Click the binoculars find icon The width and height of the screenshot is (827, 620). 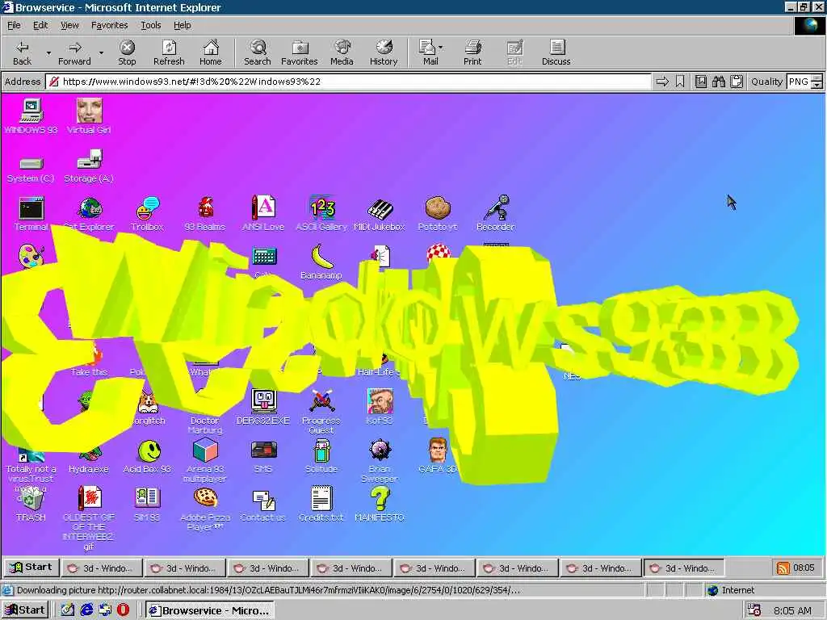pos(718,82)
